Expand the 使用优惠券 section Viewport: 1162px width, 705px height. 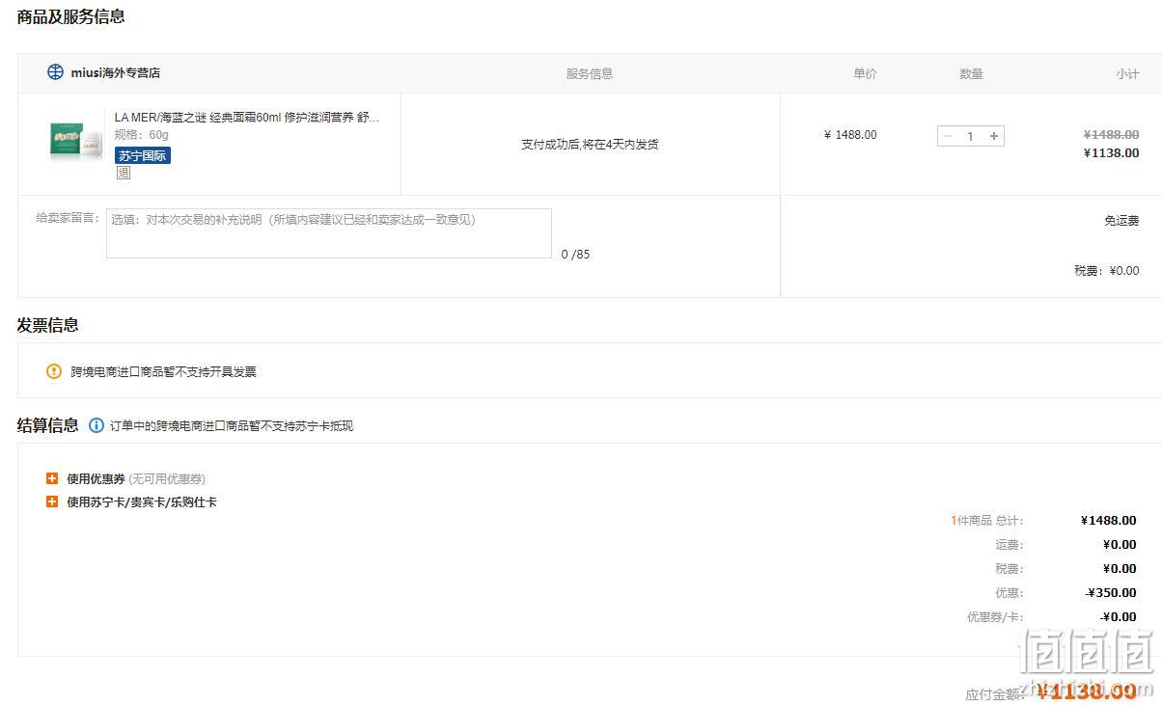point(52,478)
